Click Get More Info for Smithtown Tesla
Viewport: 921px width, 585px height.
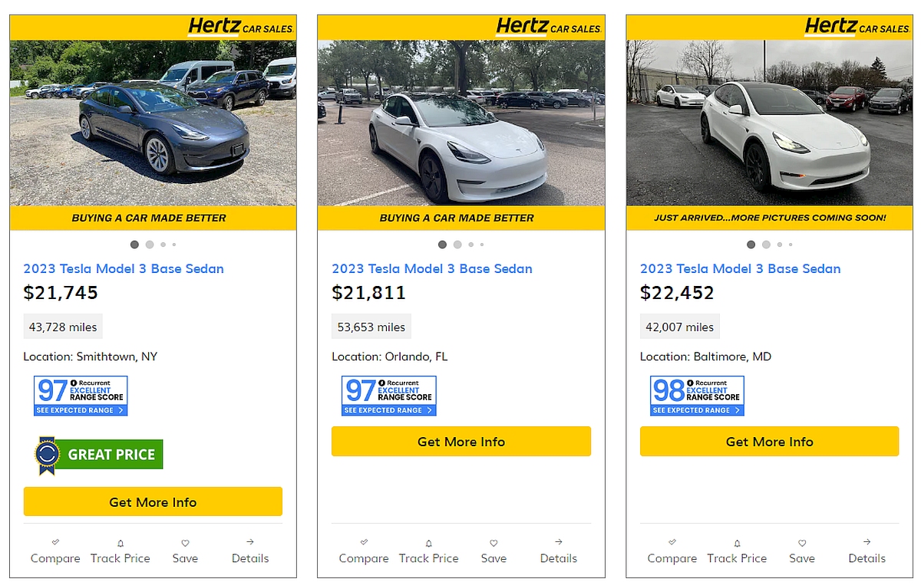153,502
